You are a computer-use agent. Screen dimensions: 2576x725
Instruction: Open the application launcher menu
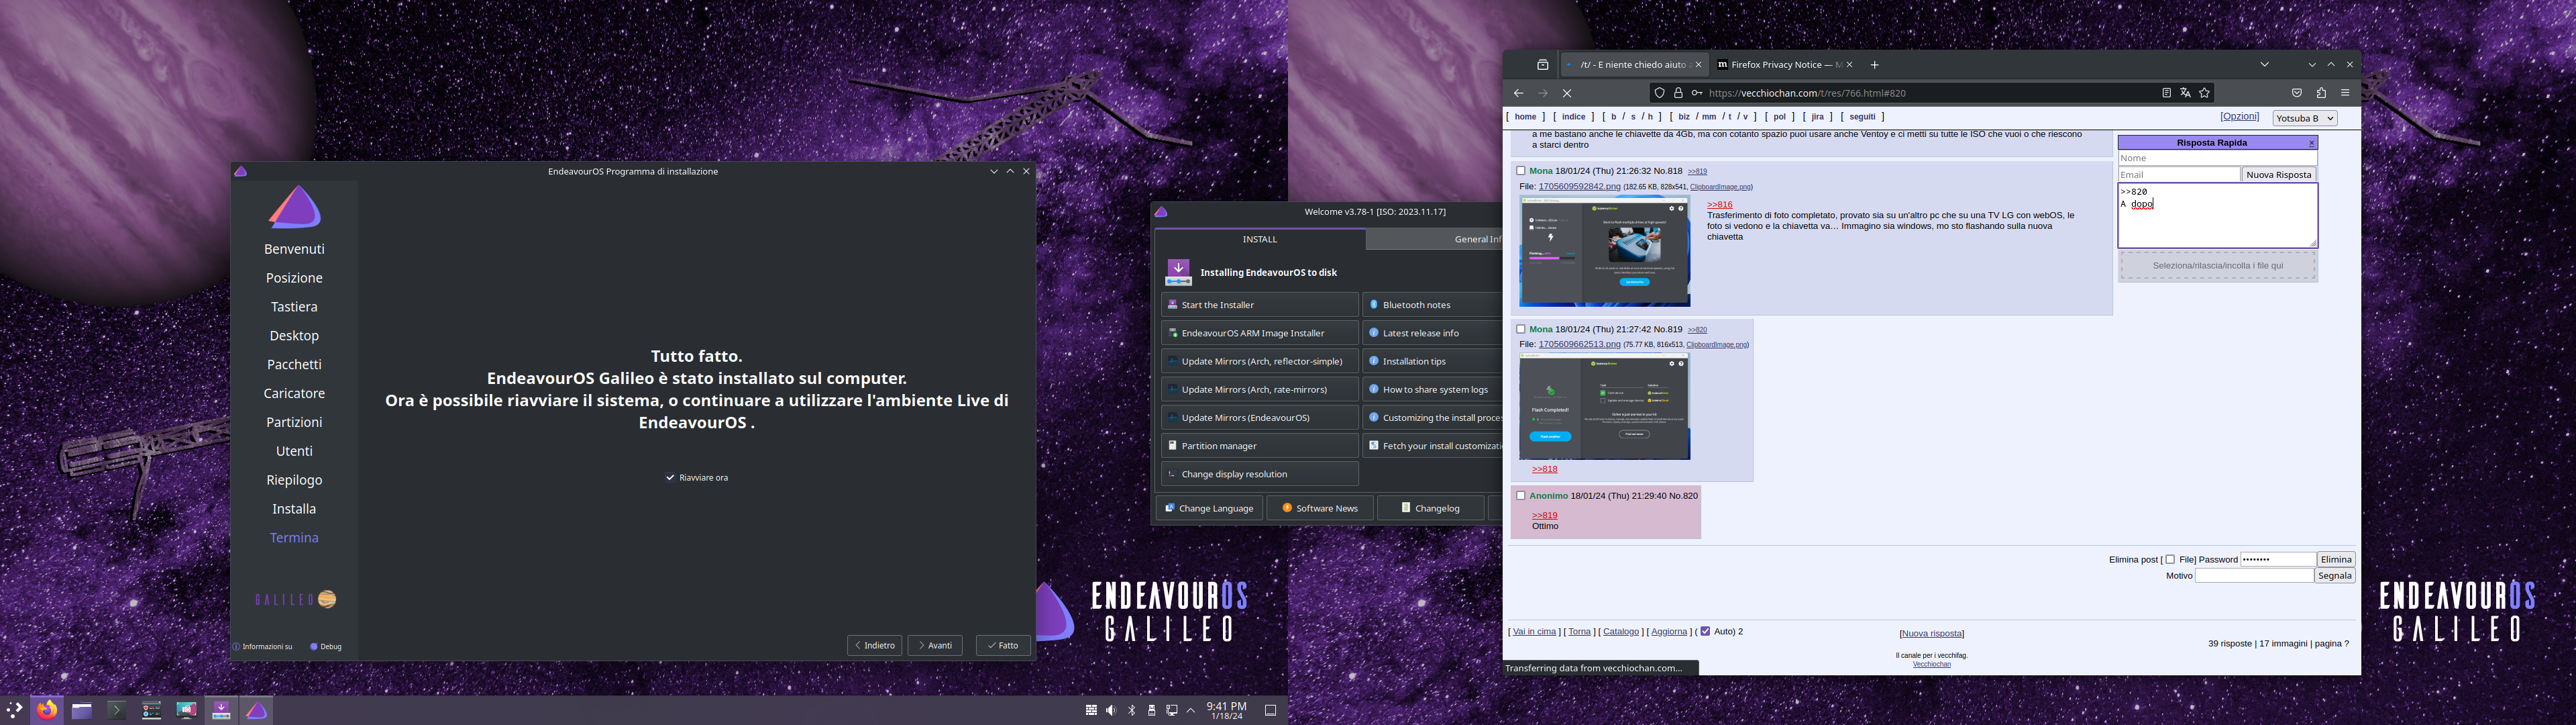tap(14, 710)
